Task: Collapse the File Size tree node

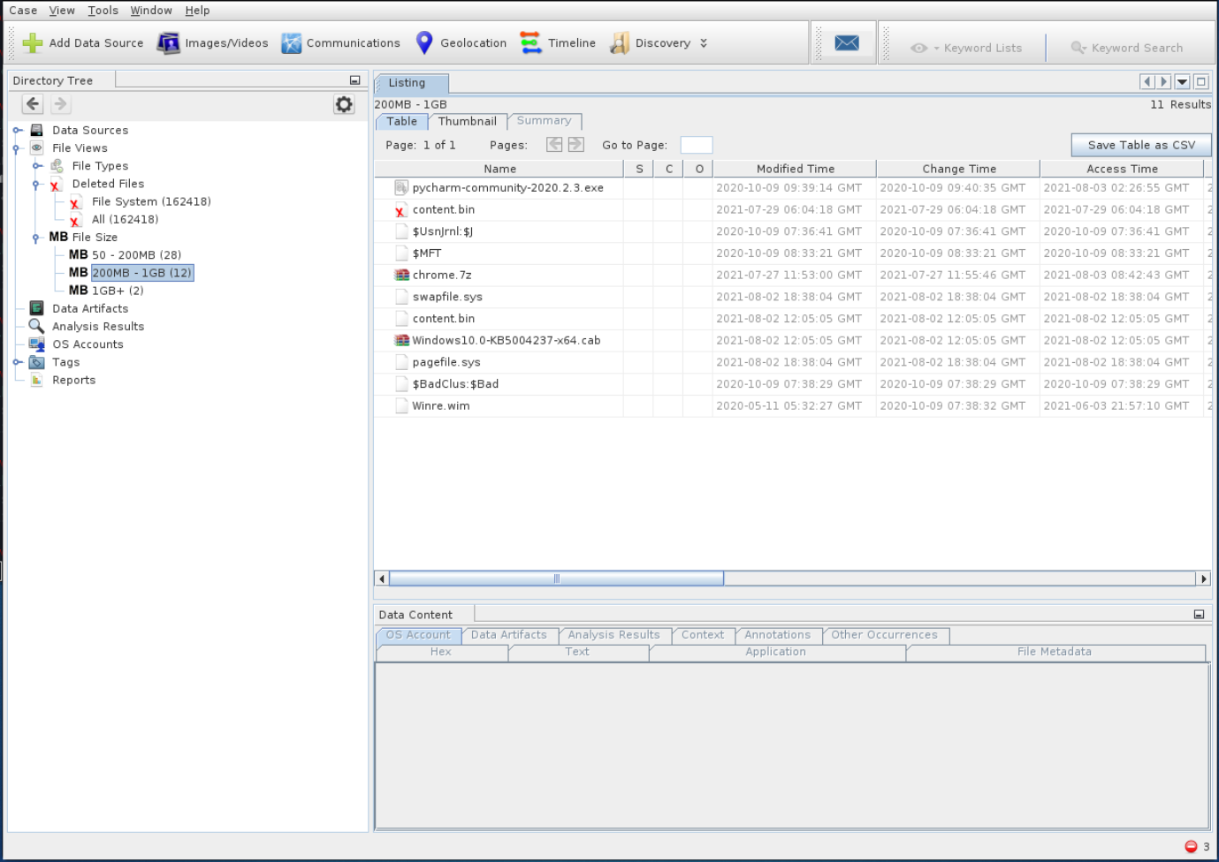Action: click(35, 238)
